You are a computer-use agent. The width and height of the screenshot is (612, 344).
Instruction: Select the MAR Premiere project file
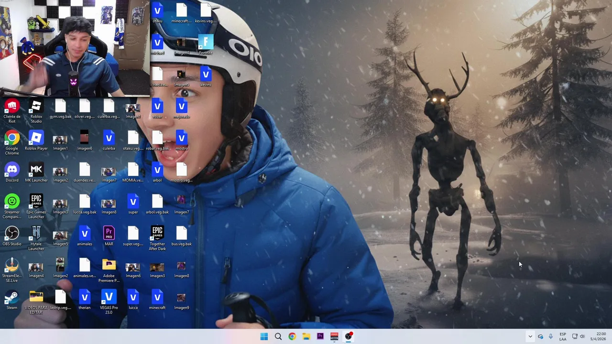pyautogui.click(x=109, y=236)
